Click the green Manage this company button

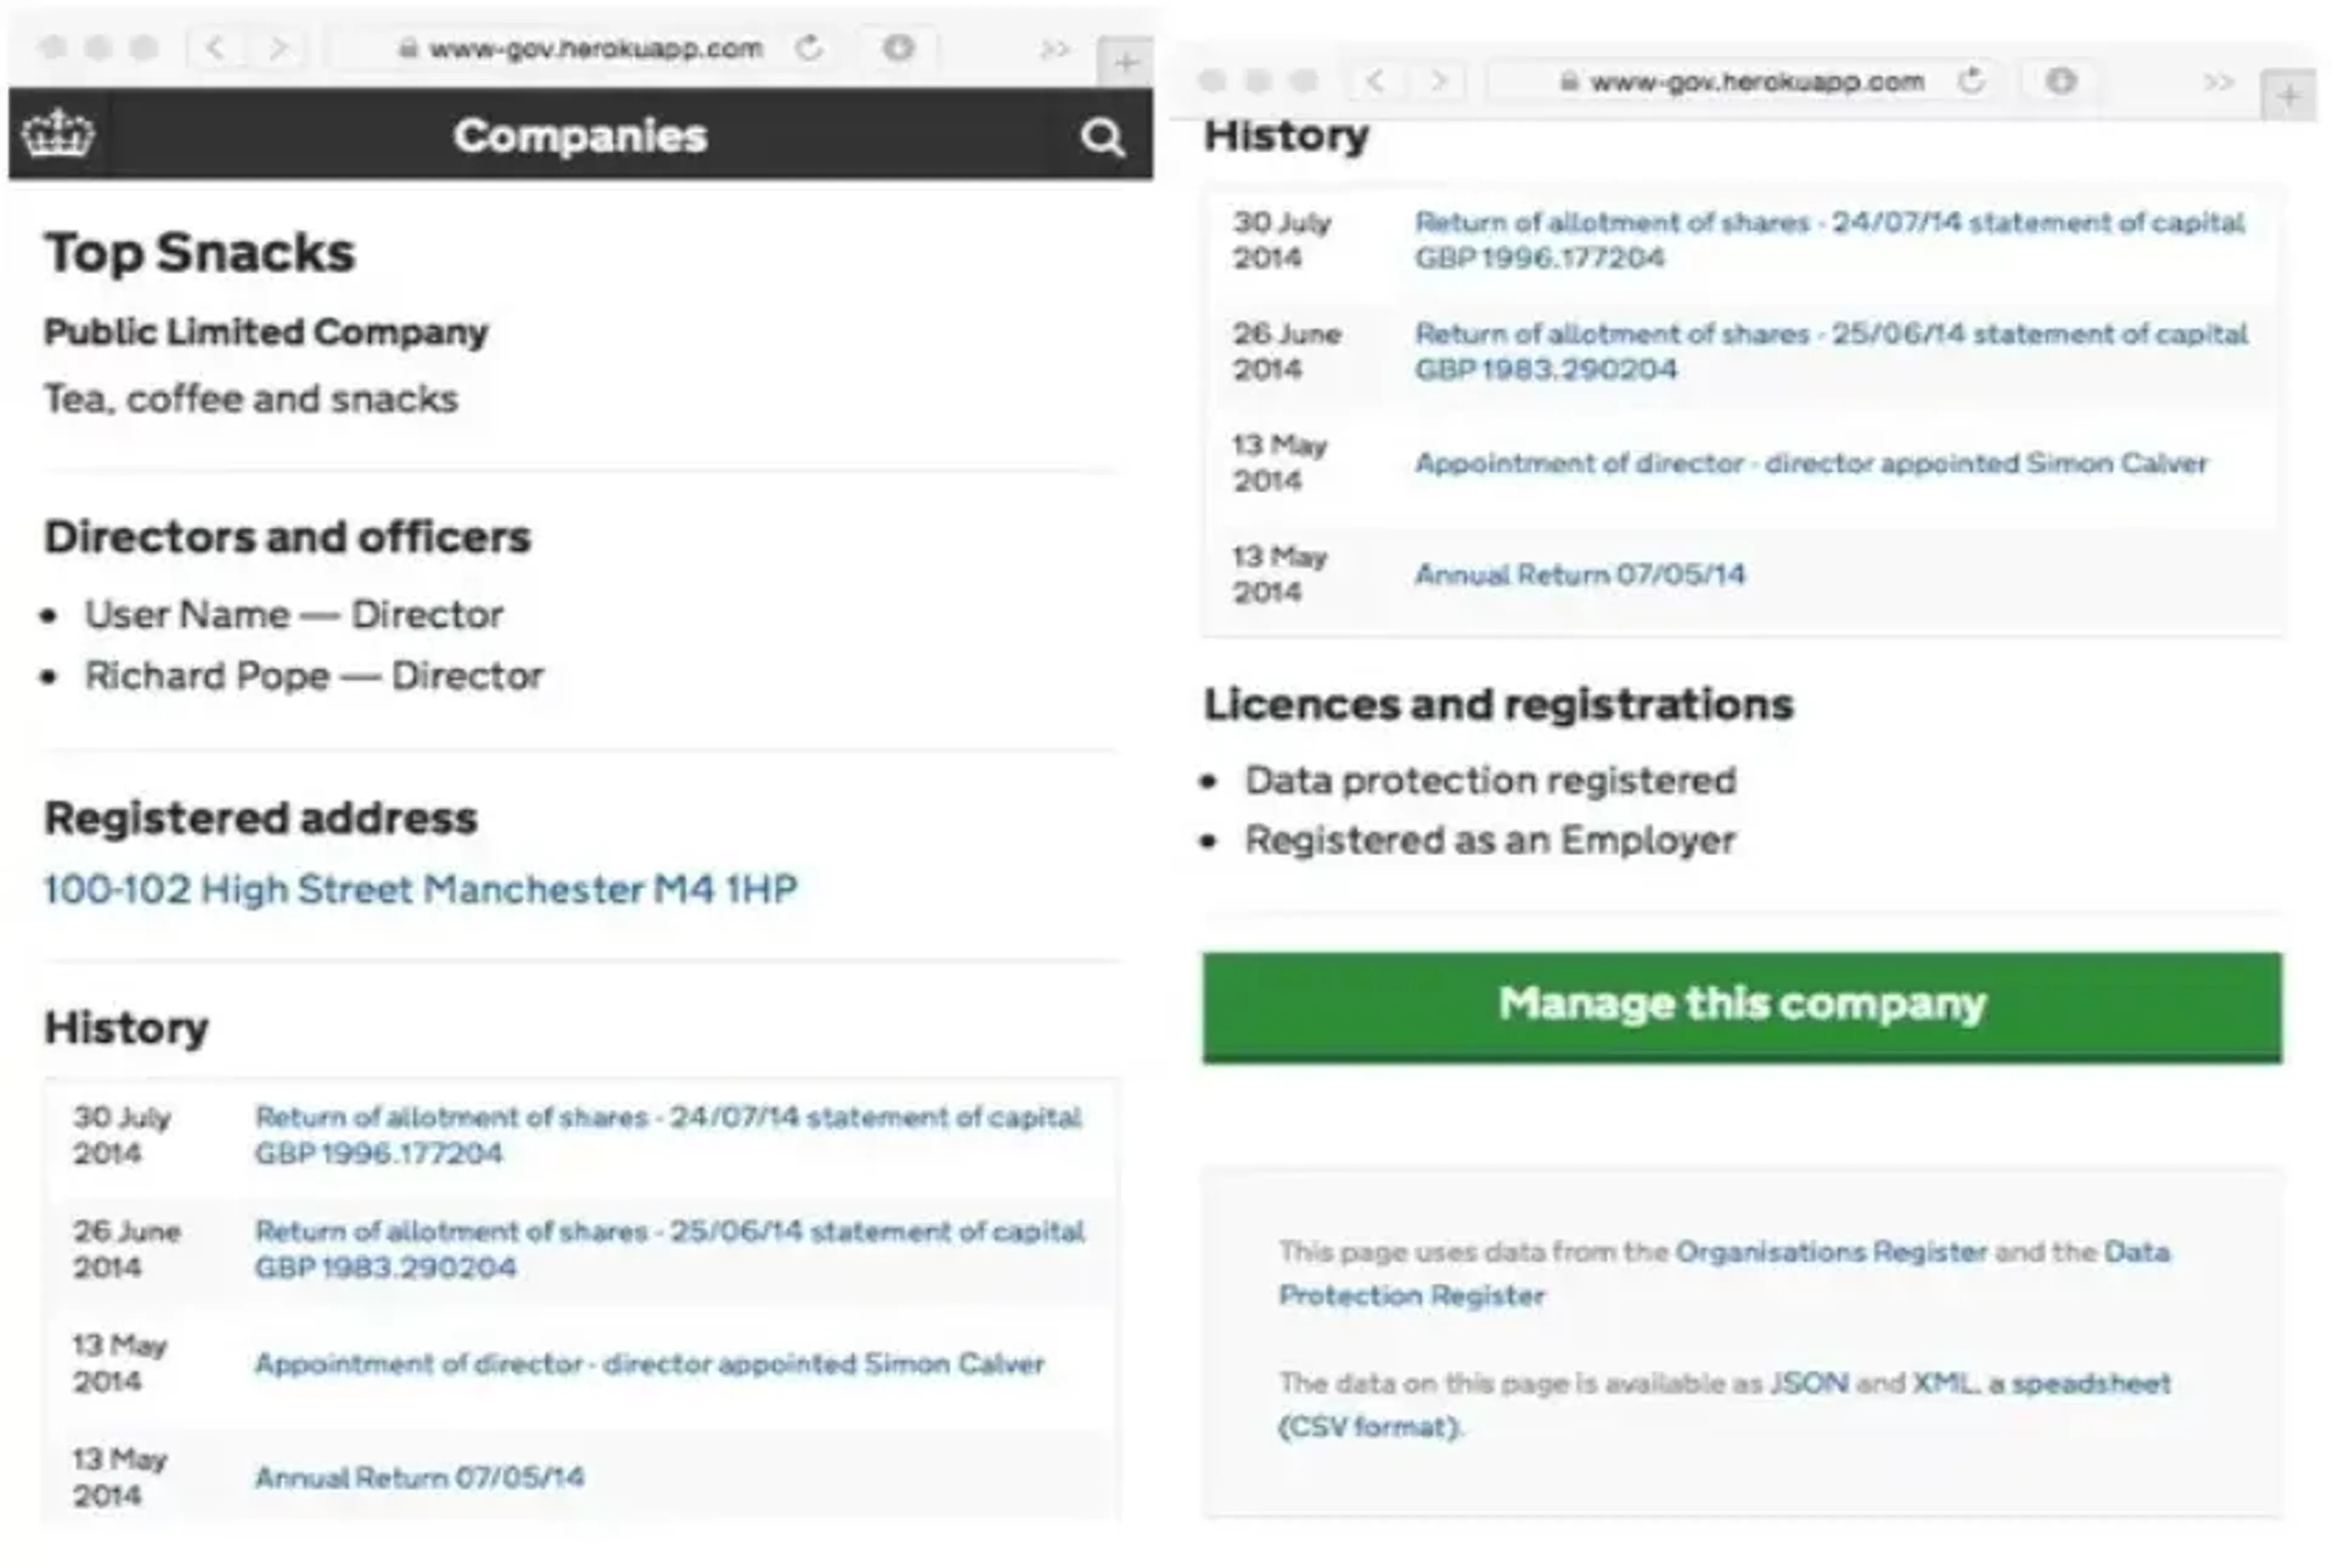click(x=1742, y=1006)
